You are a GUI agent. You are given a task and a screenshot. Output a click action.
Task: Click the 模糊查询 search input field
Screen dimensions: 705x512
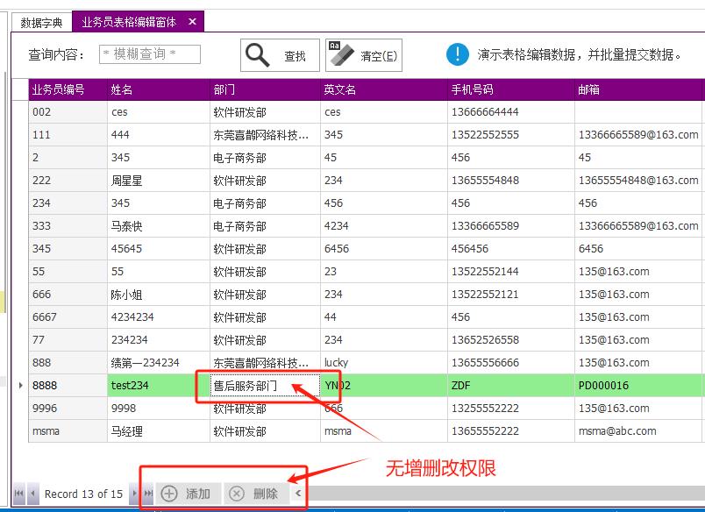[x=148, y=53]
